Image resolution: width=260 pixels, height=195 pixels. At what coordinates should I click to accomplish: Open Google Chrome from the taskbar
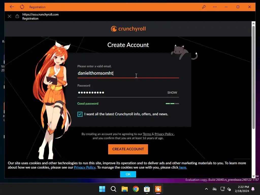(x=136, y=189)
